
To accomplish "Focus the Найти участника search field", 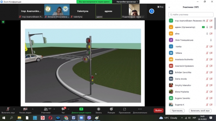I will [x=191, y=14].
